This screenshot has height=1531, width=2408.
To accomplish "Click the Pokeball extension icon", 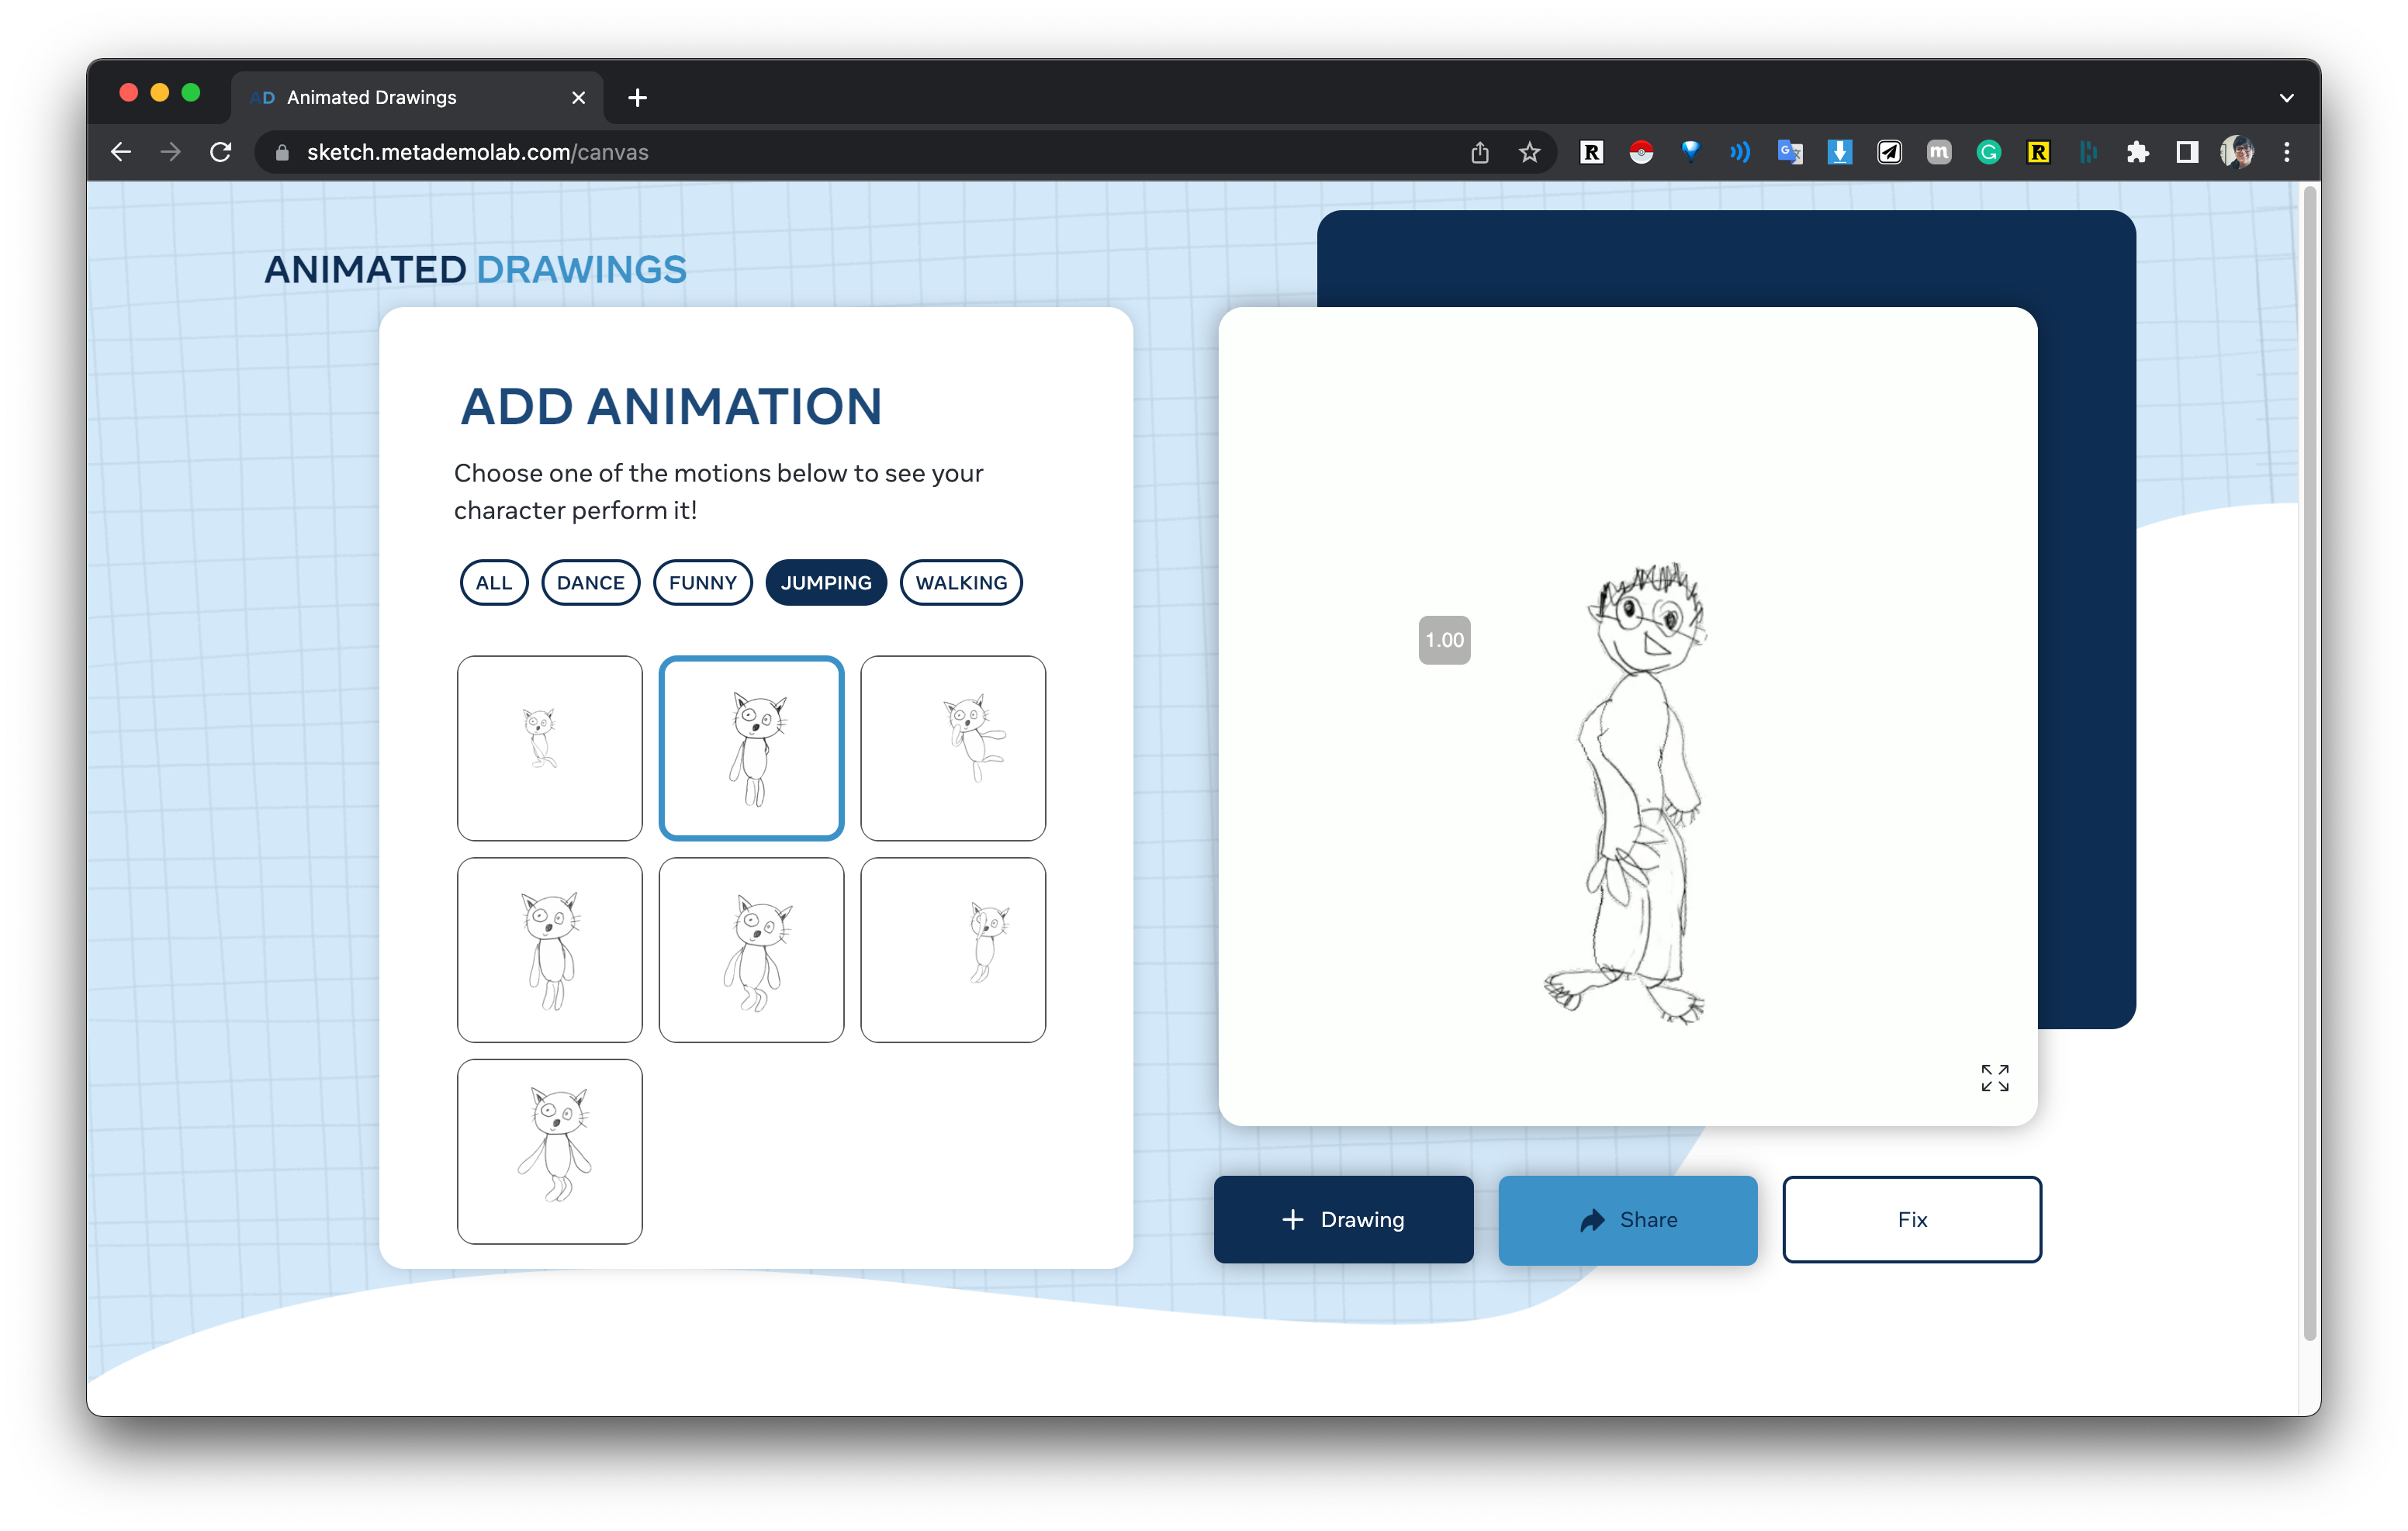I will click(x=1641, y=152).
